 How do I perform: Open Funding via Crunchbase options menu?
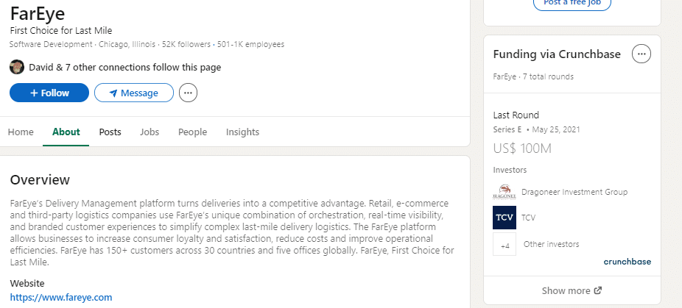641,54
